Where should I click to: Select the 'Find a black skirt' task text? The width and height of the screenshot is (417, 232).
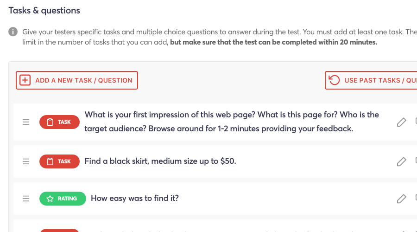(160, 161)
